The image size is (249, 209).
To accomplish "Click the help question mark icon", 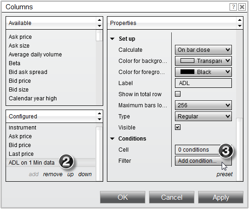I will [233, 7].
